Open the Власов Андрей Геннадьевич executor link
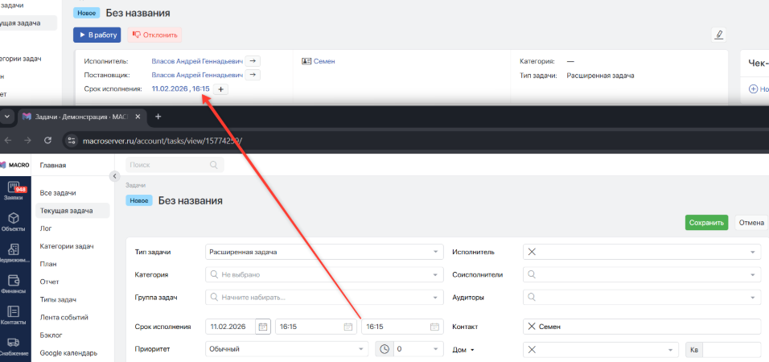This screenshot has width=769, height=362. pyautogui.click(x=197, y=61)
